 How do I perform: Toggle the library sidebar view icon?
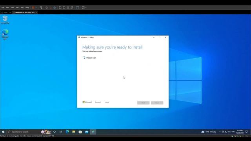point(60,7)
